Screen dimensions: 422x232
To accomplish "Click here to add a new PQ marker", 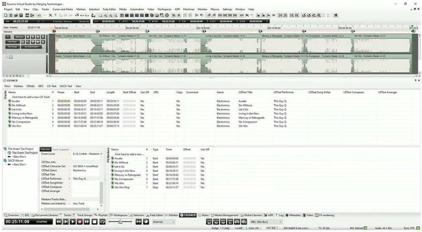I will point(130,155).
